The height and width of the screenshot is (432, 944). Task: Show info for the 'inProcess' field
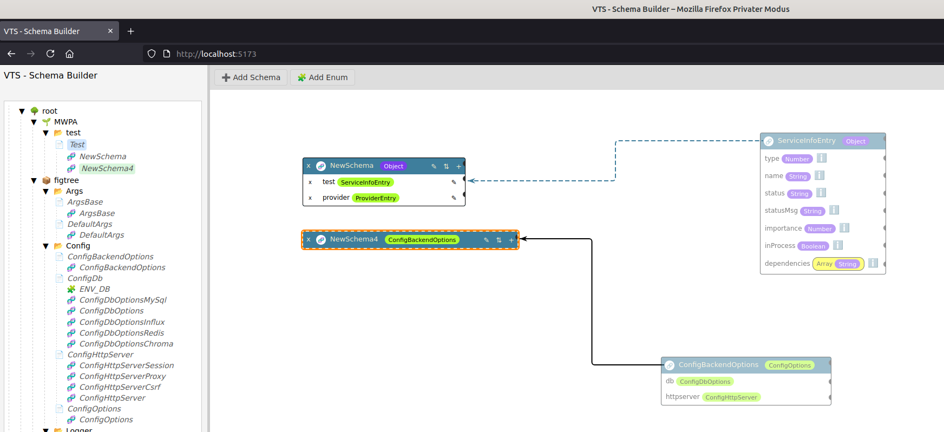(838, 245)
